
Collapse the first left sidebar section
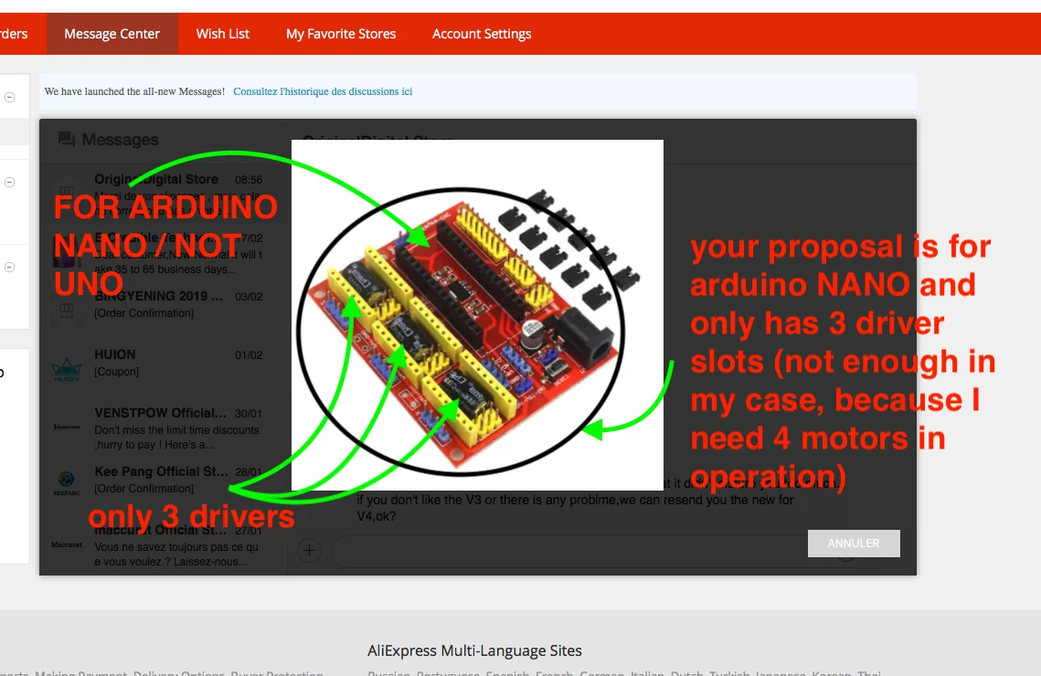pos(9,97)
